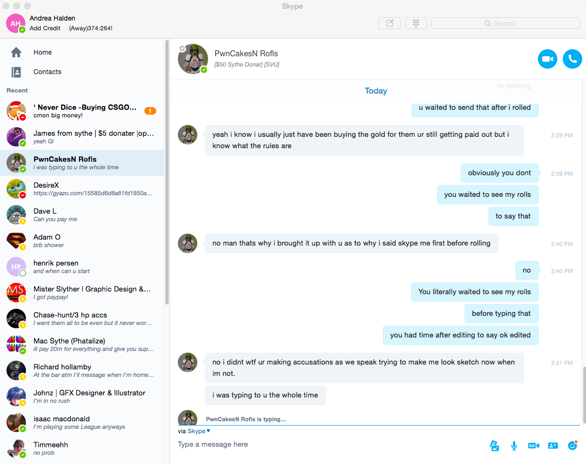The width and height of the screenshot is (586, 464).
Task: Click Andrea Halden name at top
Action: (52, 18)
